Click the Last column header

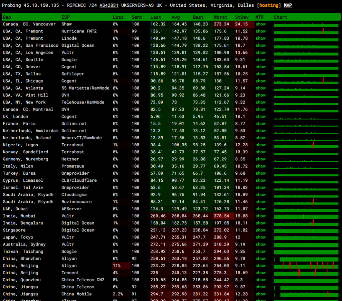pyautogui.click(x=156, y=17)
